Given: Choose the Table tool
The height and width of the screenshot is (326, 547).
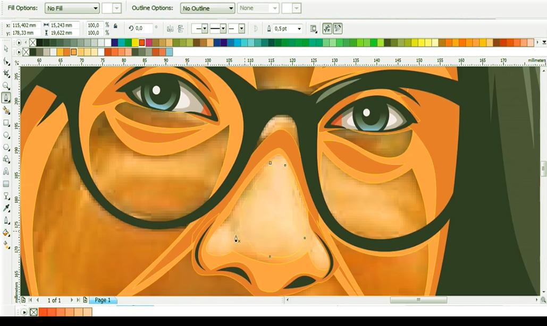Looking at the screenshot, I should coord(6,184).
